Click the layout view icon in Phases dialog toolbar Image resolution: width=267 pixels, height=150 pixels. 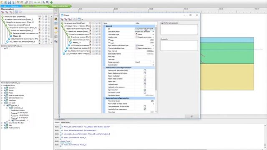pos(79,19)
